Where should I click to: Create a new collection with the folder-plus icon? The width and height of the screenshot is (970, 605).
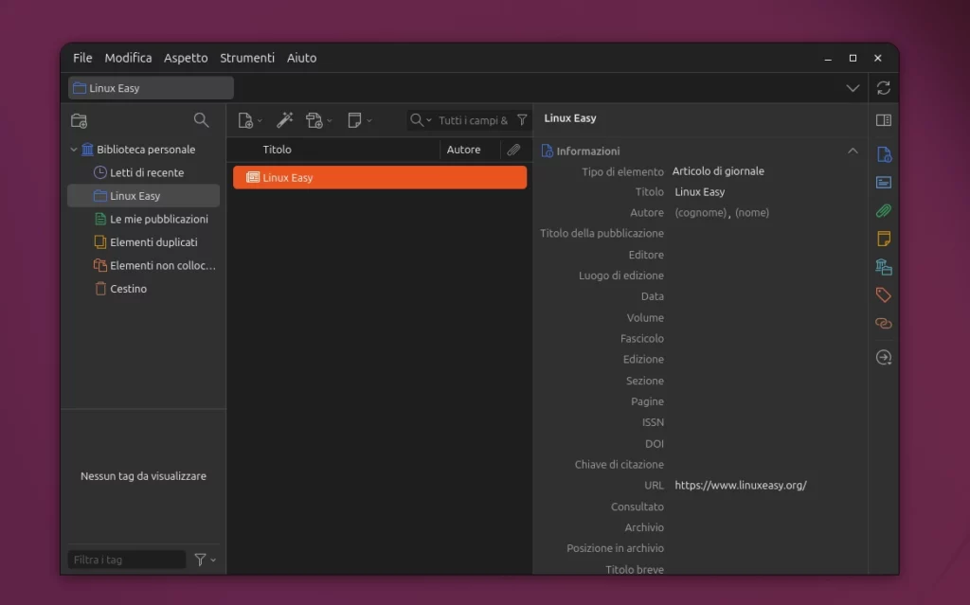[x=80, y=120]
